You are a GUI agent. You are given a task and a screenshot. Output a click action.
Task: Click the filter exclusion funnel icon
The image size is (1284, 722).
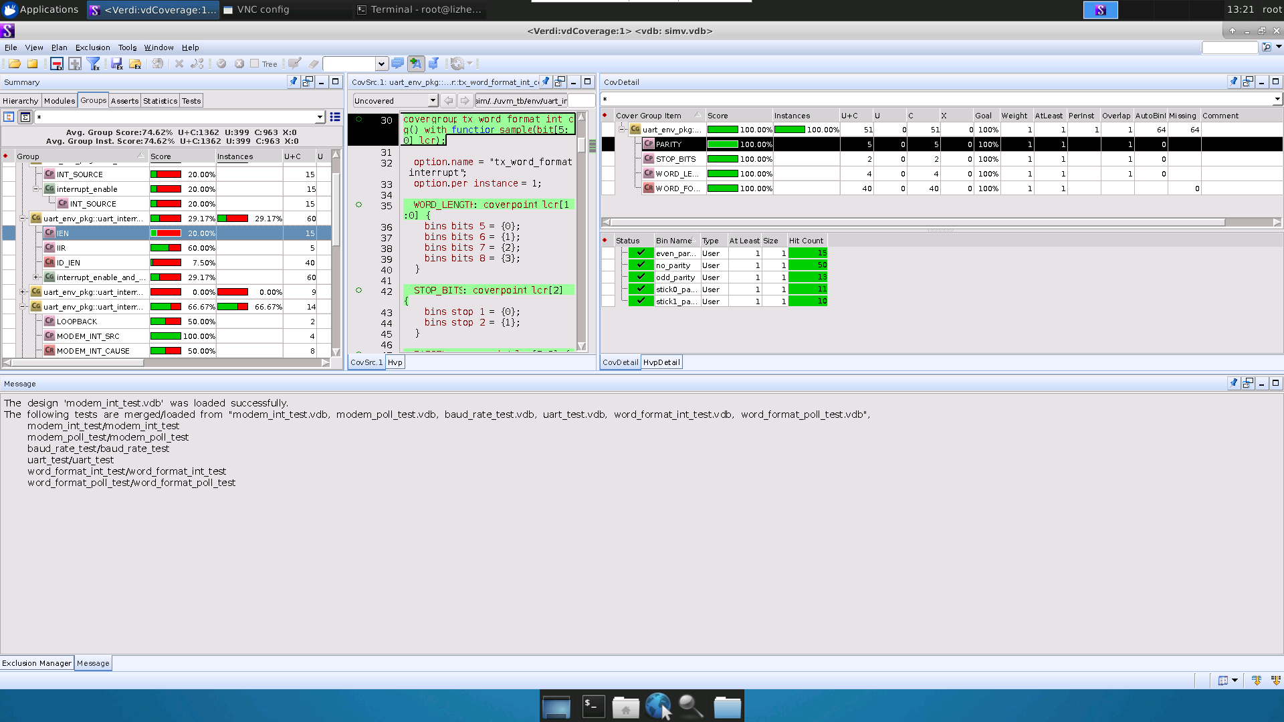point(93,64)
